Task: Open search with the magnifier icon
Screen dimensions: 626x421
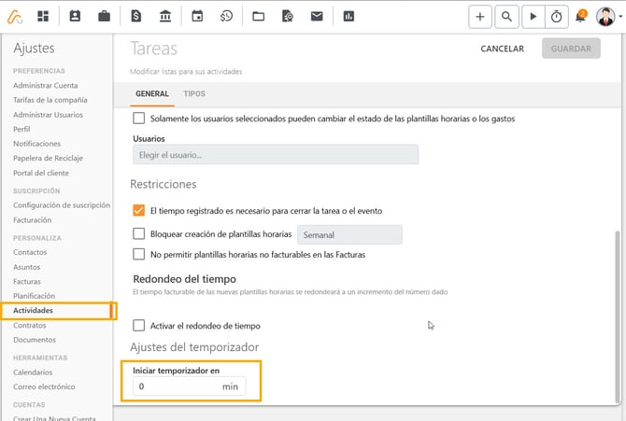Action: pyautogui.click(x=506, y=17)
